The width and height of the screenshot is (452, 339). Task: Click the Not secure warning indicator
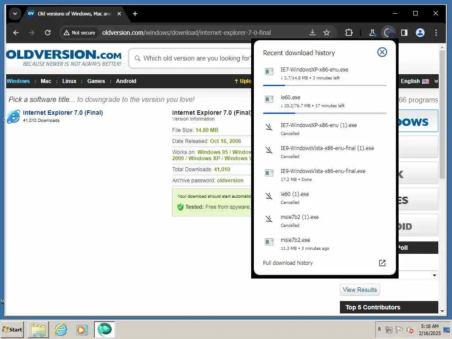point(79,33)
